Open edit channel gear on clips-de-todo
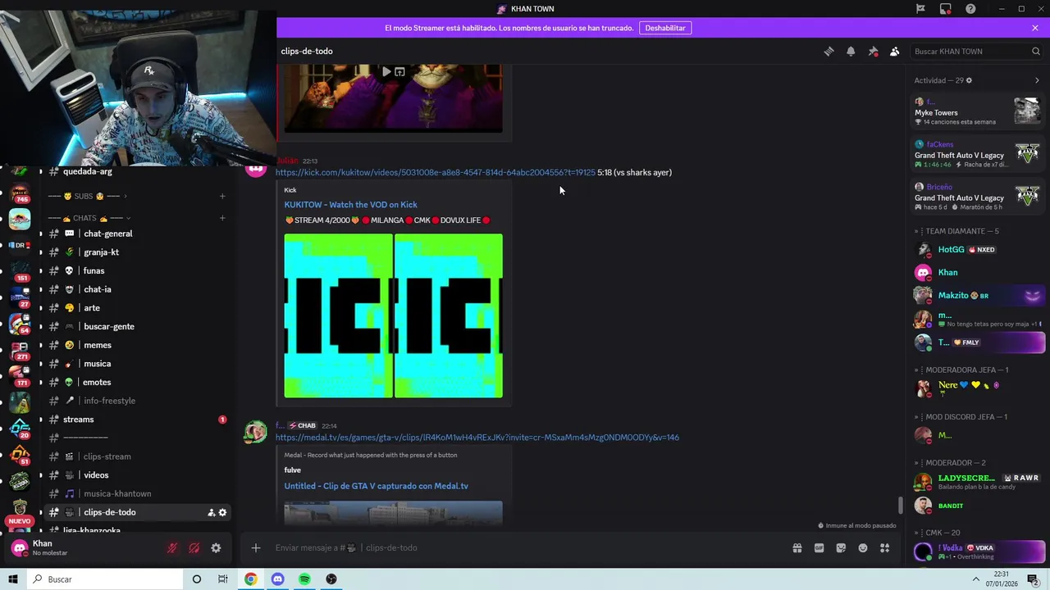Screen dimensions: 1050x590 (222, 512)
